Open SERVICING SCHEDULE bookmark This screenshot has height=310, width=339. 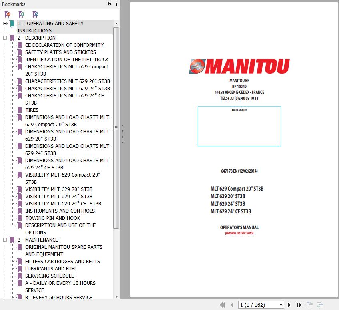tap(50, 276)
